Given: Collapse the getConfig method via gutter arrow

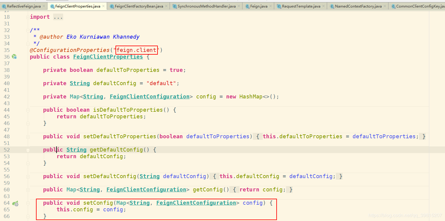Looking at the screenshot, I should tap(28, 189).
